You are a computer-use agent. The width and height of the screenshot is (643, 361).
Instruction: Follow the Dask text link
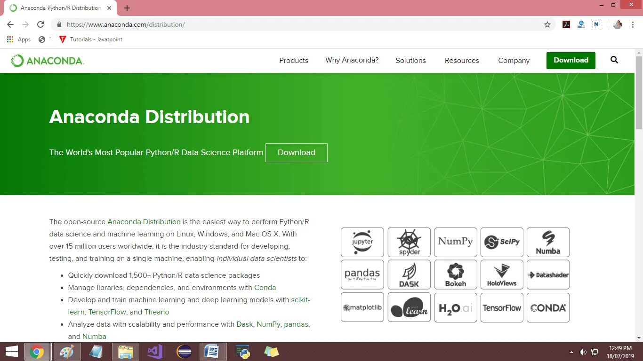pyautogui.click(x=245, y=324)
